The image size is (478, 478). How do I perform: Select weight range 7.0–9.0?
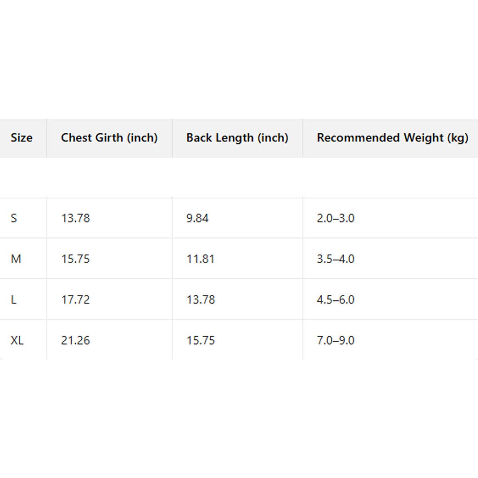[336, 341]
